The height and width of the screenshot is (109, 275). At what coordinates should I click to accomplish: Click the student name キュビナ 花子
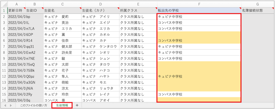click(62, 70)
